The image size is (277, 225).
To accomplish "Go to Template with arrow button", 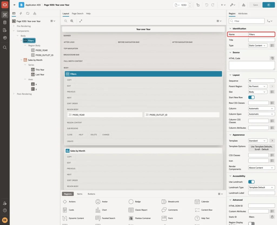I will (x=272, y=141).
